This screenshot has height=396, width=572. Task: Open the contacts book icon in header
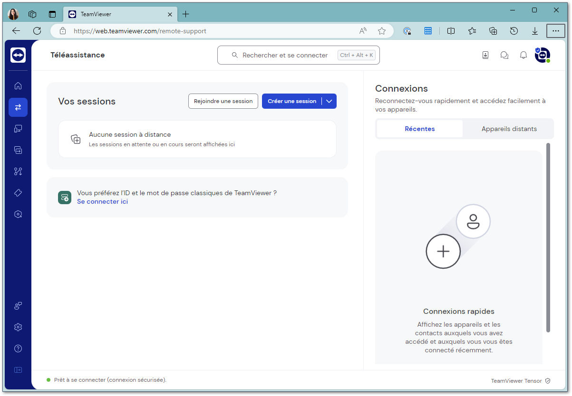(485, 55)
